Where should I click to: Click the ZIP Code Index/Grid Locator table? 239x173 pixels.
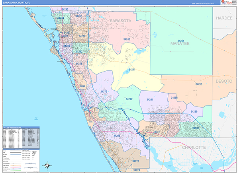pos(21,137)
